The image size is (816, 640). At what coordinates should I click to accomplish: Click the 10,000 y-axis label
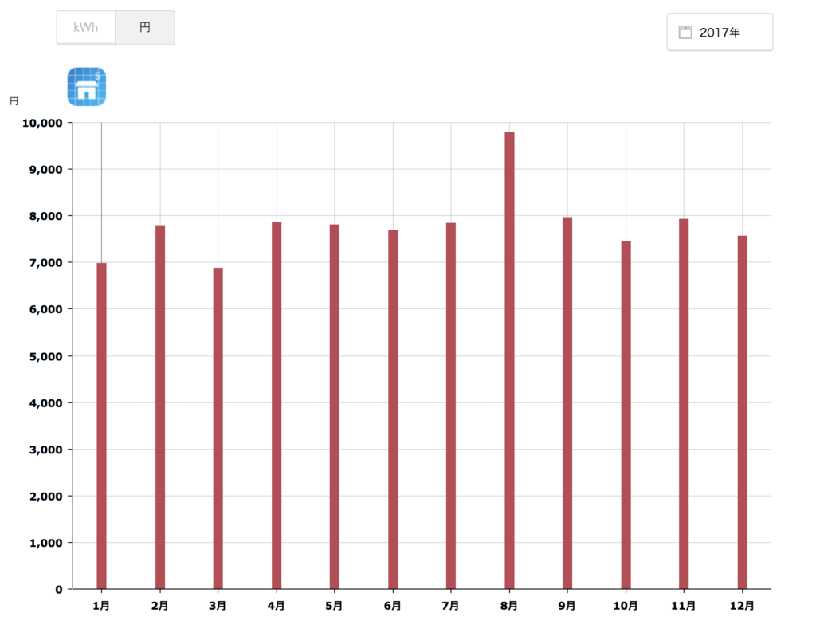click(x=42, y=123)
